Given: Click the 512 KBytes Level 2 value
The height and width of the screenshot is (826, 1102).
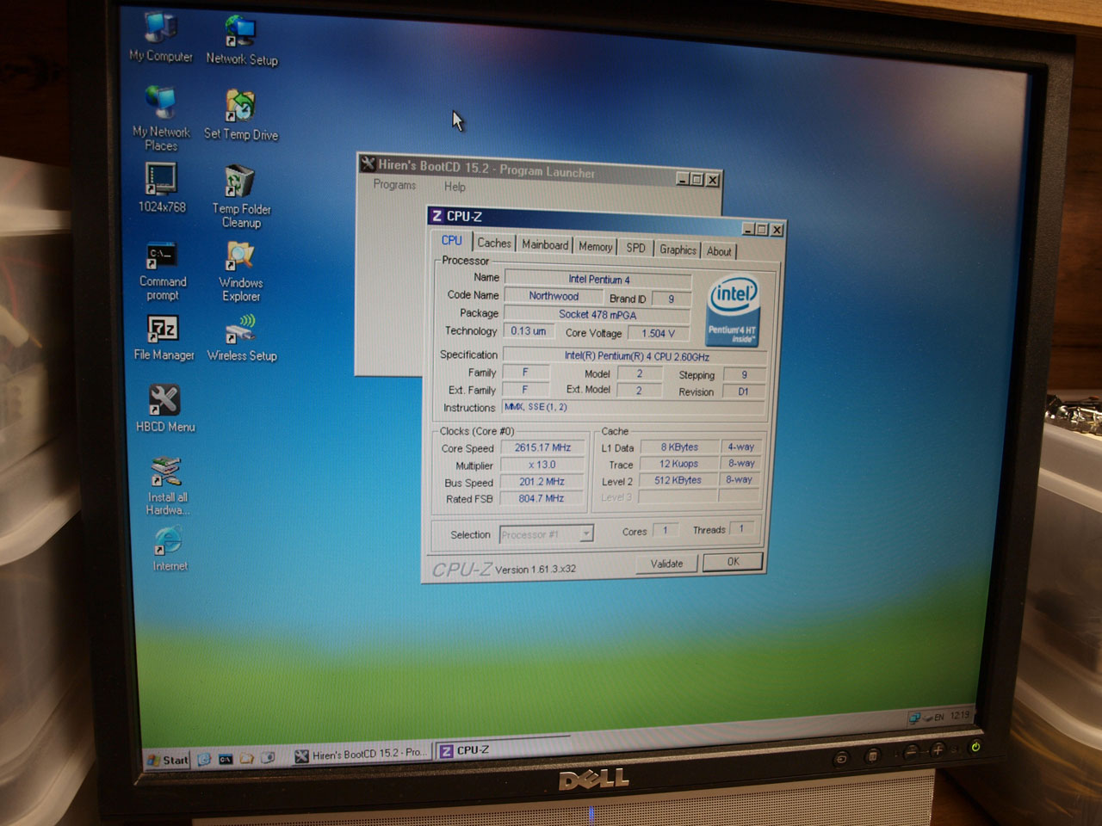Looking at the screenshot, I should coord(678,480).
